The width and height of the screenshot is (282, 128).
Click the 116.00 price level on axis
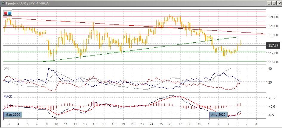pos(273,62)
